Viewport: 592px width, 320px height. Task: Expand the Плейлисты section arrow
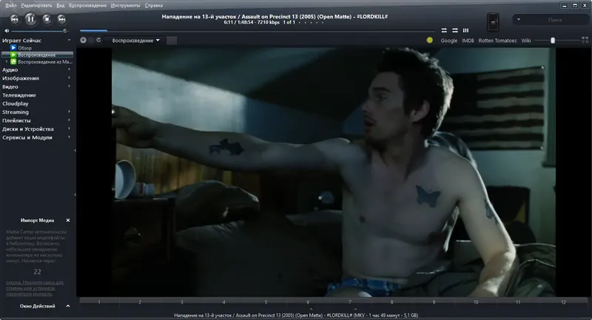[69, 120]
